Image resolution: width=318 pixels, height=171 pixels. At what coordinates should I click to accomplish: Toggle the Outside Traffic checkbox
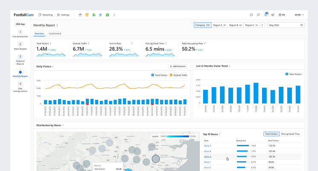coord(172,75)
